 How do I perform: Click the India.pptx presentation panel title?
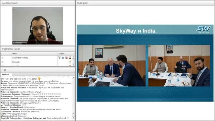pos(82,3)
